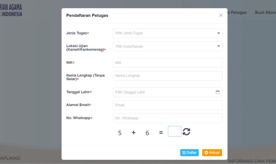Image resolution: width=276 pixels, height=164 pixels.
Task: Click the Kementerian Agama logo text
Action: [x=11, y=10]
